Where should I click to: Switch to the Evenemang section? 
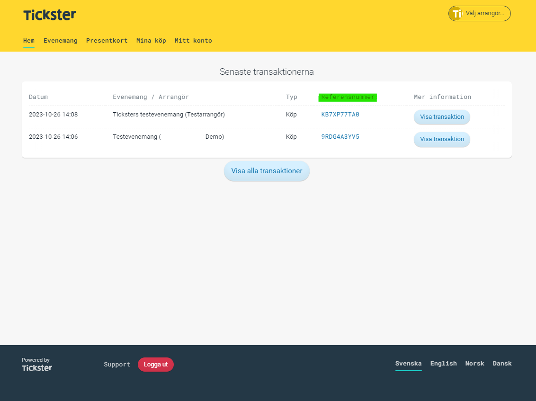[60, 41]
